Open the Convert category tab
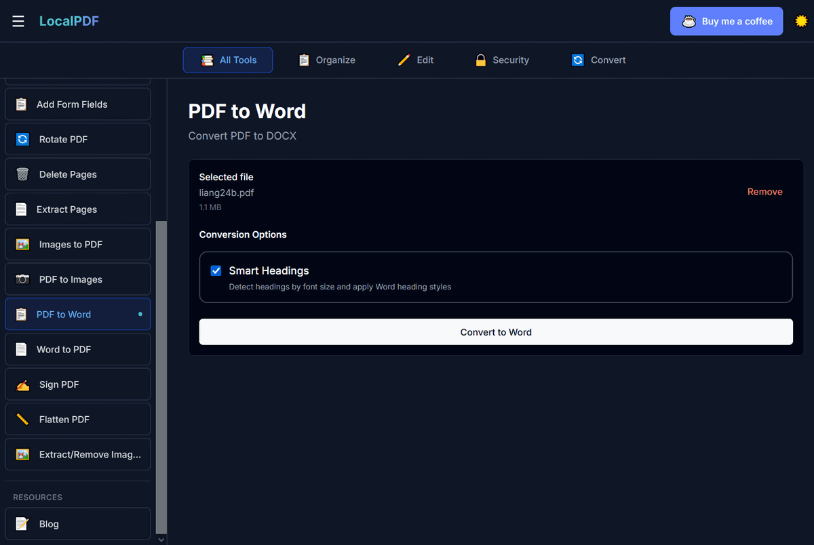The image size is (814, 545). coord(598,60)
